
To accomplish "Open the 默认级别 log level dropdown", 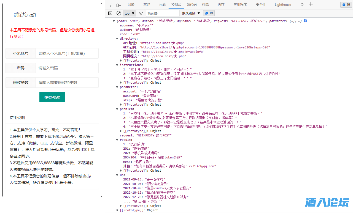I will point(191,13).
